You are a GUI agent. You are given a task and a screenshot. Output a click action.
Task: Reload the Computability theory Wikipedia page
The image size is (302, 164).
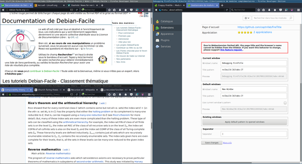(x=77, y=95)
